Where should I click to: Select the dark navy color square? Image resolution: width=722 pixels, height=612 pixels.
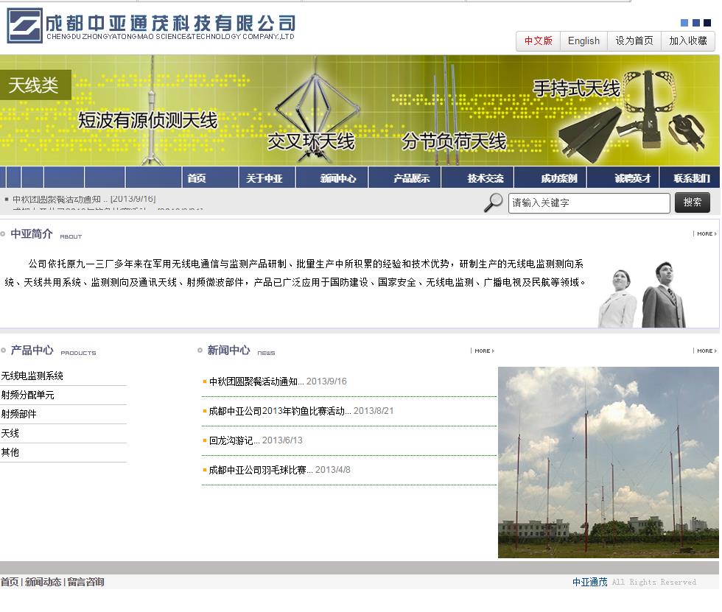(707, 23)
